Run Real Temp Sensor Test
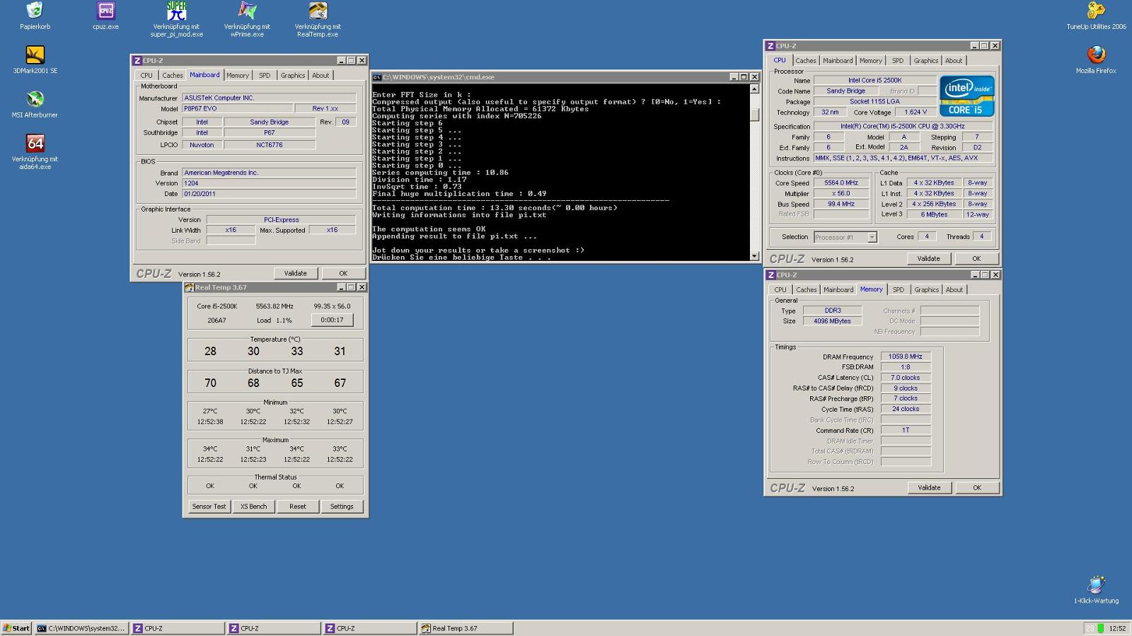 pos(209,507)
